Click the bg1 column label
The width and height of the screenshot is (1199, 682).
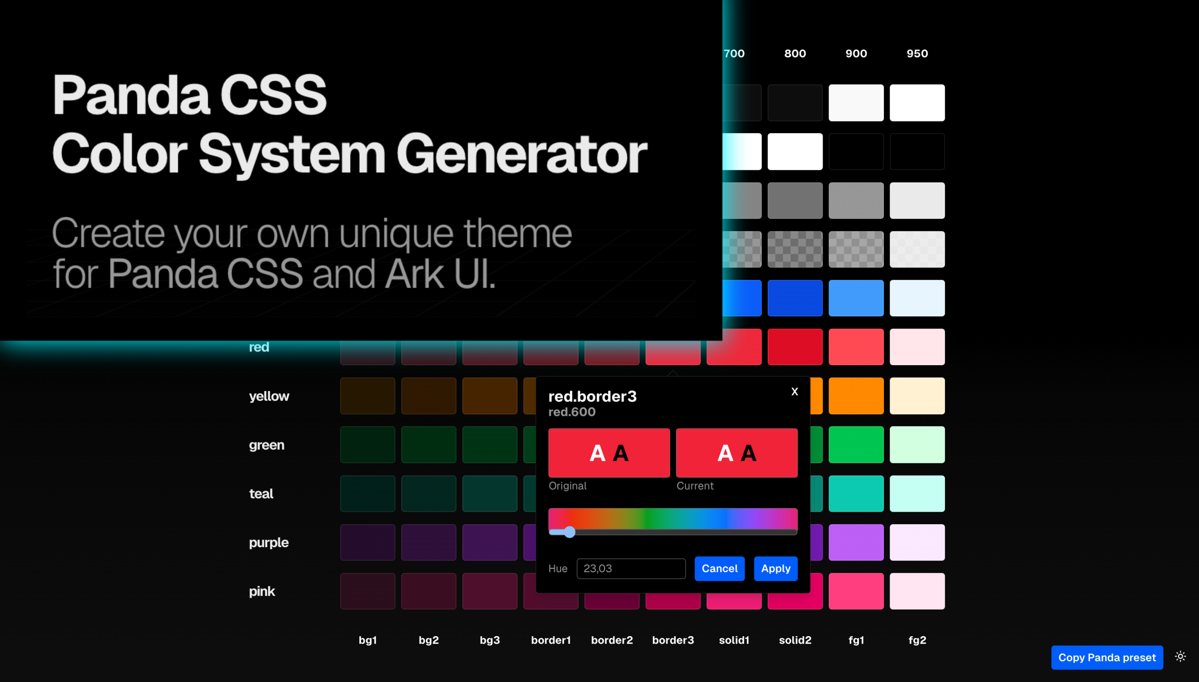click(x=368, y=640)
